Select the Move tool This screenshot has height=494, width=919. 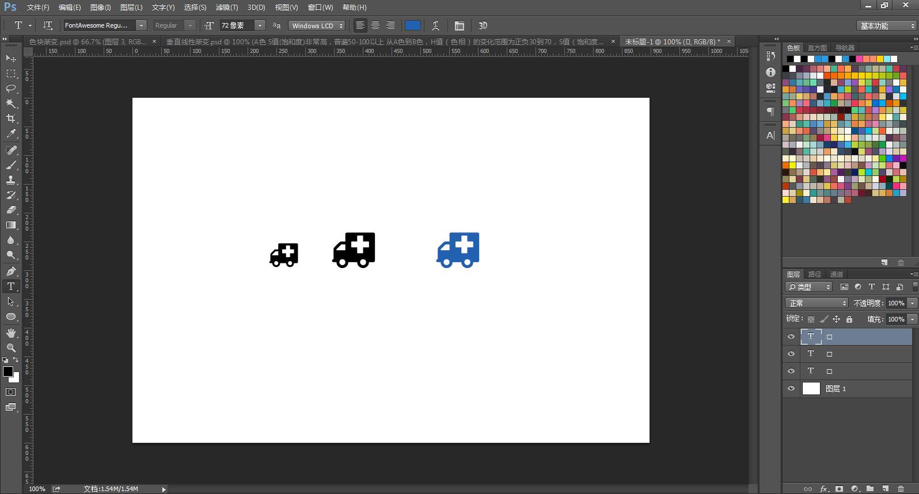click(11, 59)
